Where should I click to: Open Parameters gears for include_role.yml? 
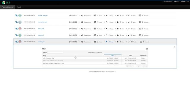pyautogui.click(x=82, y=16)
